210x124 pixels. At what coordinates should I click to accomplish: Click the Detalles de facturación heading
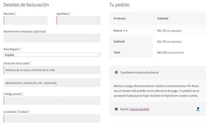(26, 5)
